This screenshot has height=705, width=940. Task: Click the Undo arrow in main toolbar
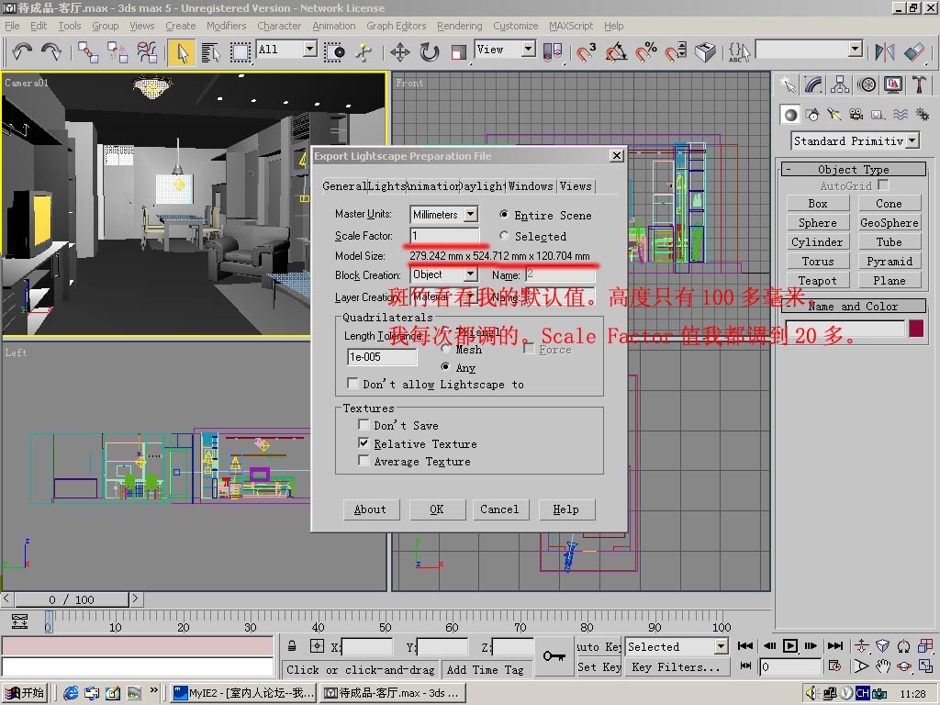(22, 51)
